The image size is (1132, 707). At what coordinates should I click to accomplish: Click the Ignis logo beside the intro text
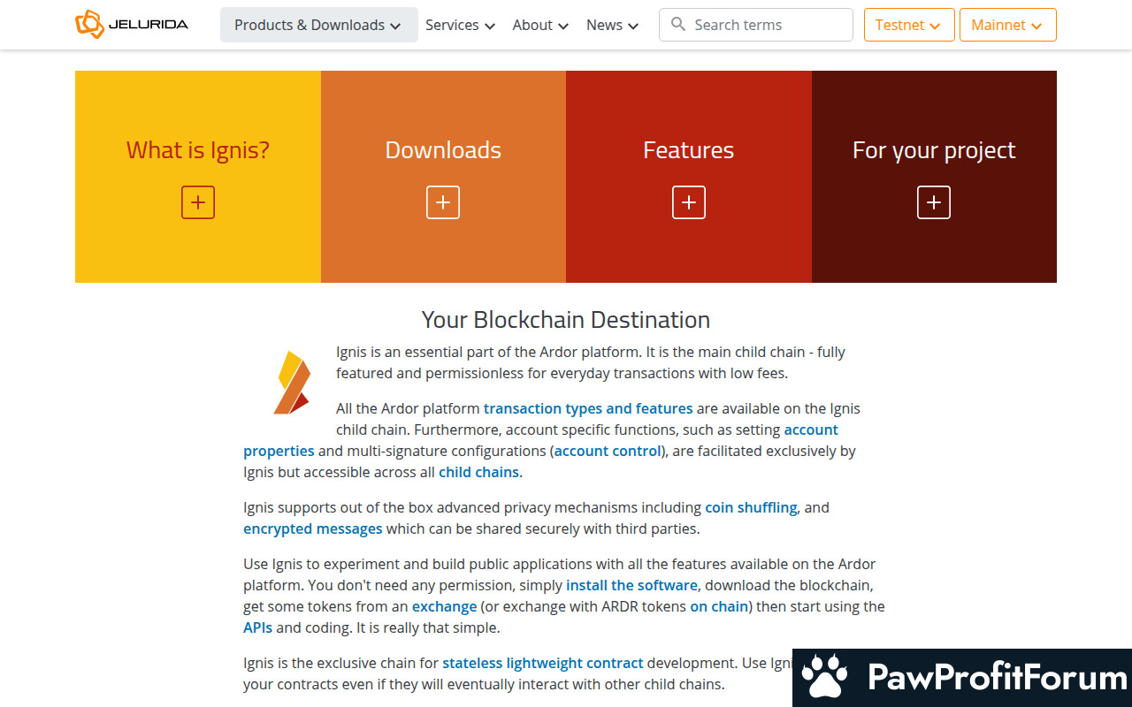[x=291, y=383]
